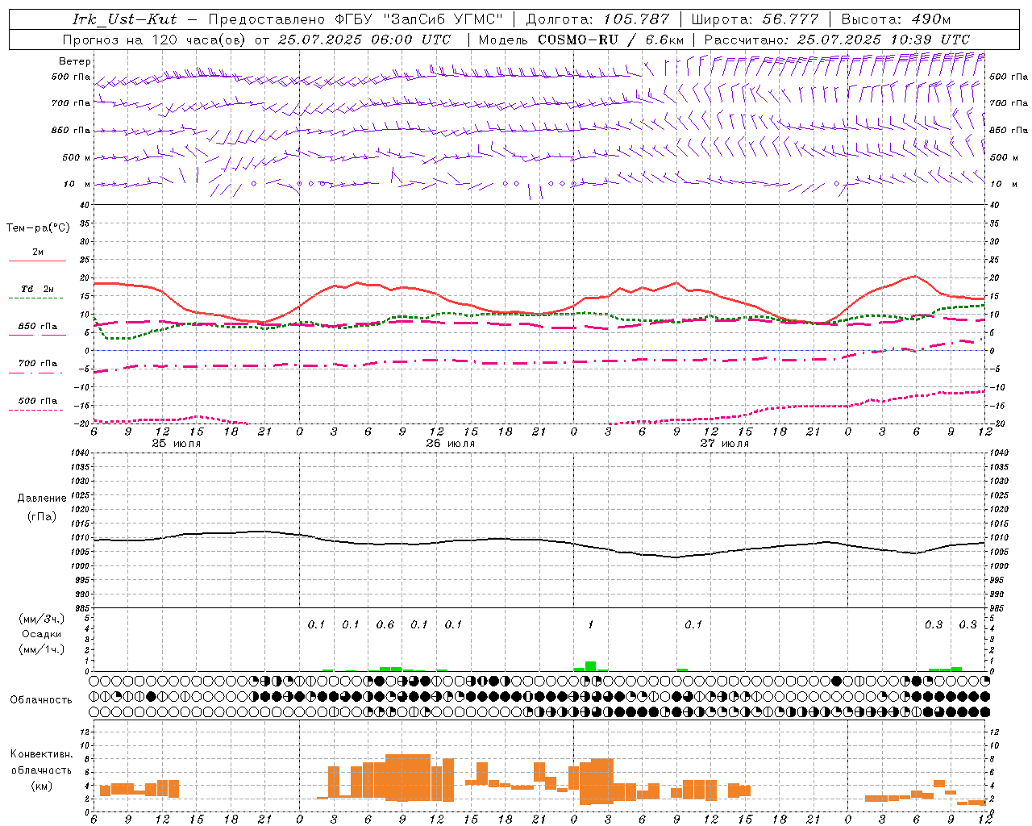Click the (мм/3ч.) precipitation unit label
The image size is (1032, 826).
pyautogui.click(x=42, y=619)
